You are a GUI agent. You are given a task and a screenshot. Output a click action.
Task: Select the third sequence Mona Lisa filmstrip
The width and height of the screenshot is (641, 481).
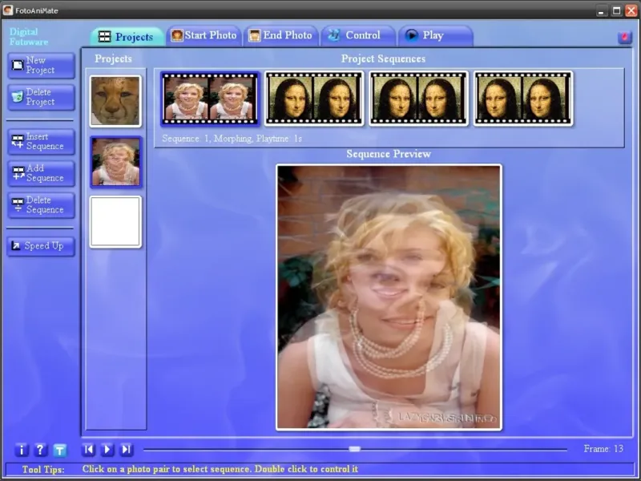pos(418,98)
